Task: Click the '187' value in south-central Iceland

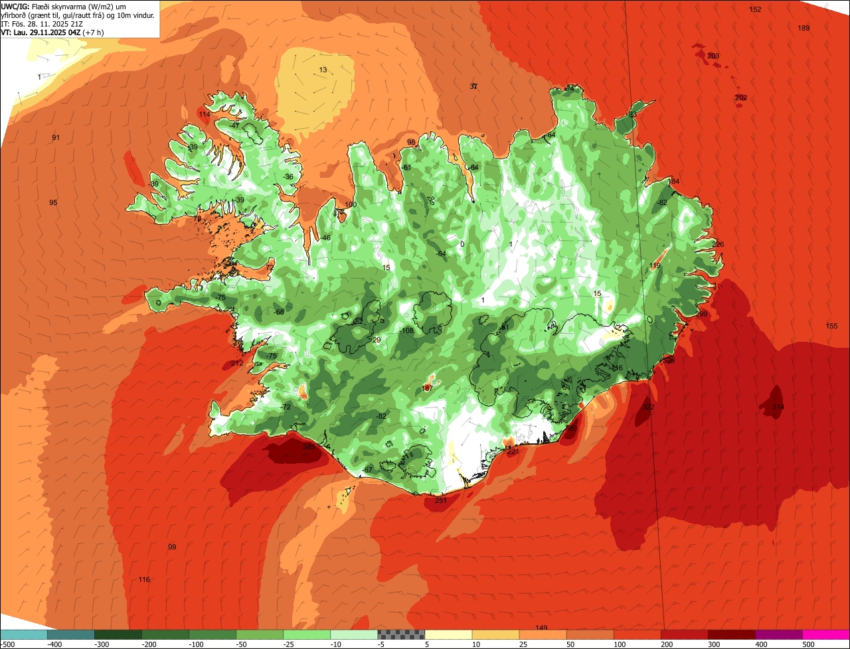Action: click(428, 388)
